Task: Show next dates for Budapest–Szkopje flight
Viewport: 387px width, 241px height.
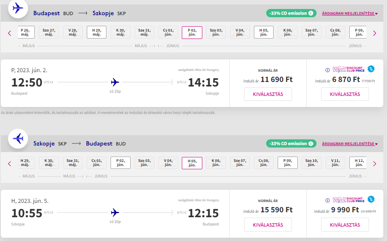Action: (374, 33)
